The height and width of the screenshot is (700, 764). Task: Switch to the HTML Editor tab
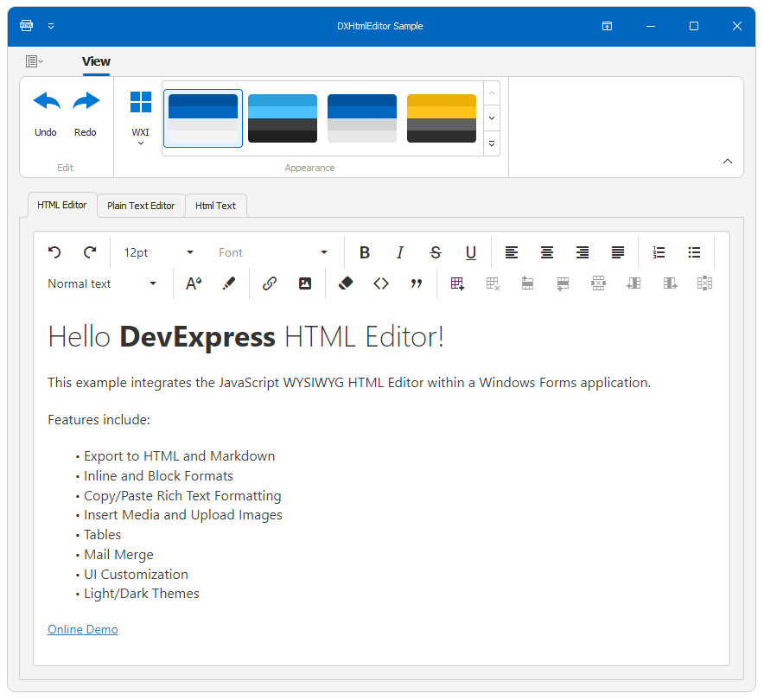pos(62,205)
